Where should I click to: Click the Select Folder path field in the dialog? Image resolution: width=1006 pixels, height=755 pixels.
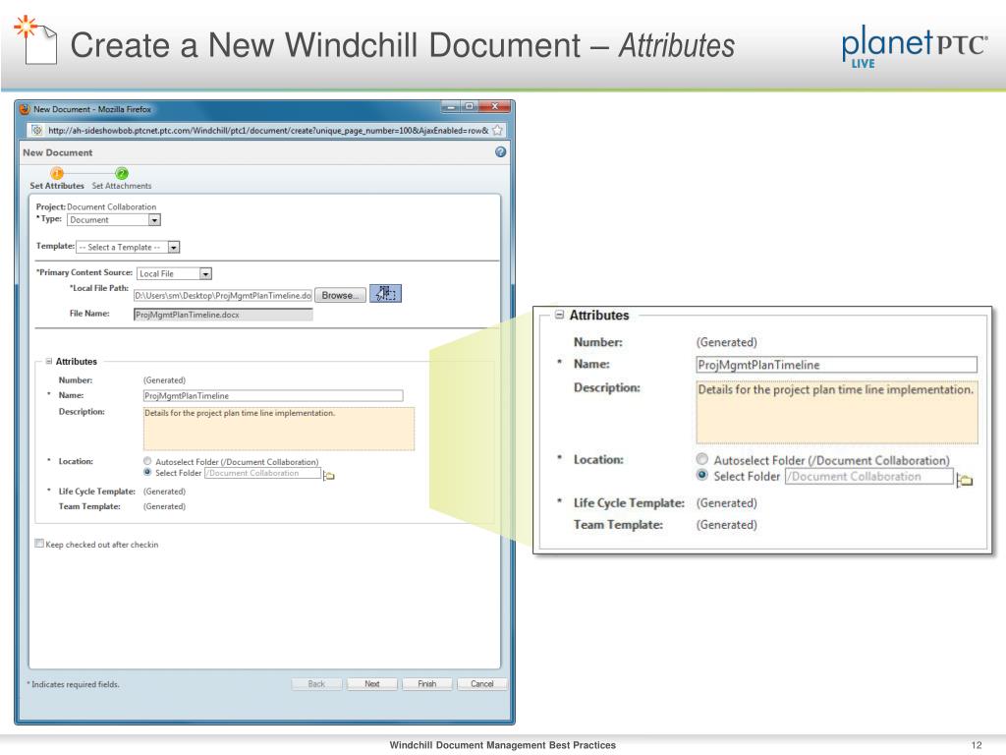262,473
